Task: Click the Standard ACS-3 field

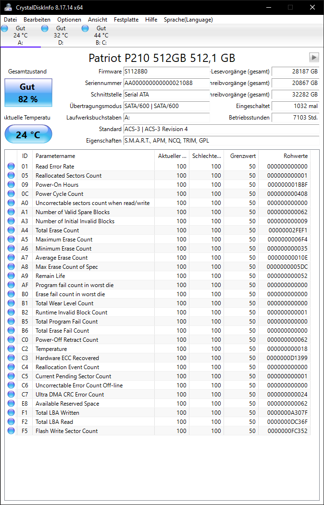Action: tap(221, 129)
